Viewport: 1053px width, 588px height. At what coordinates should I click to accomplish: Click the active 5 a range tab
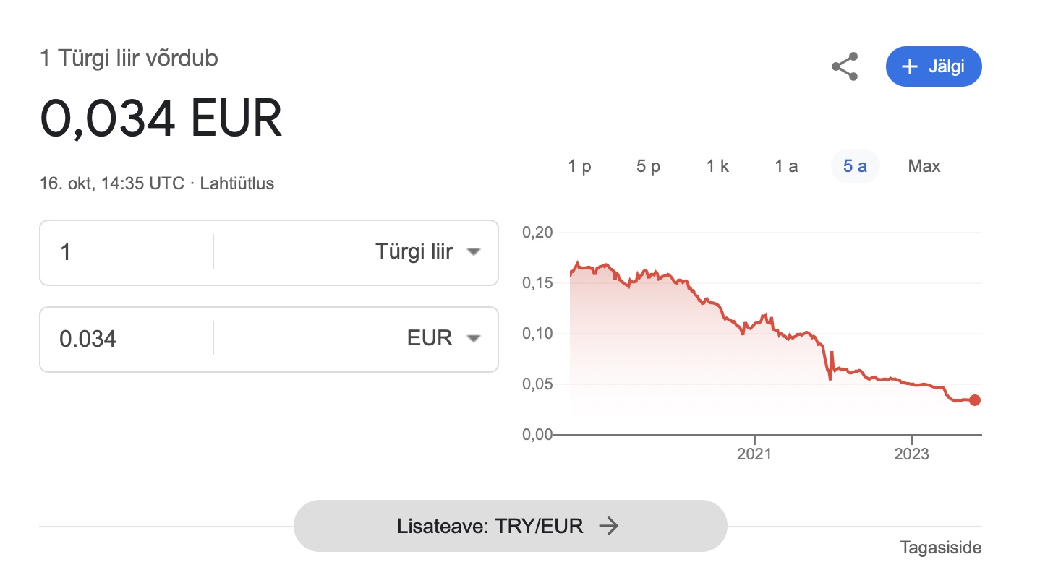click(x=855, y=166)
